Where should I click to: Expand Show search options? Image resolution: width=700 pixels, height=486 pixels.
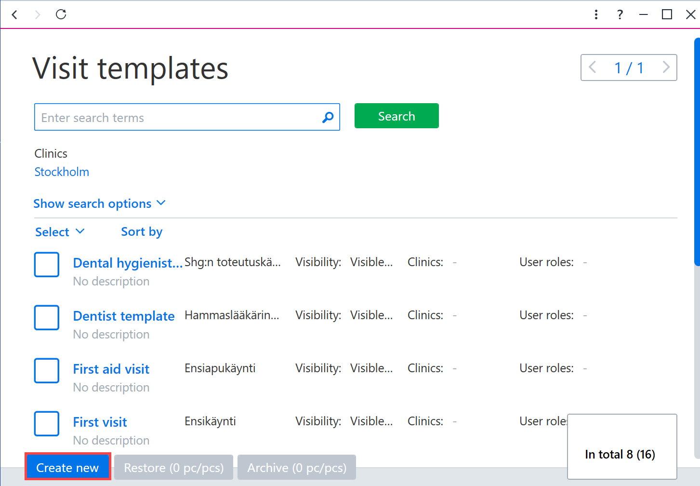(x=99, y=203)
